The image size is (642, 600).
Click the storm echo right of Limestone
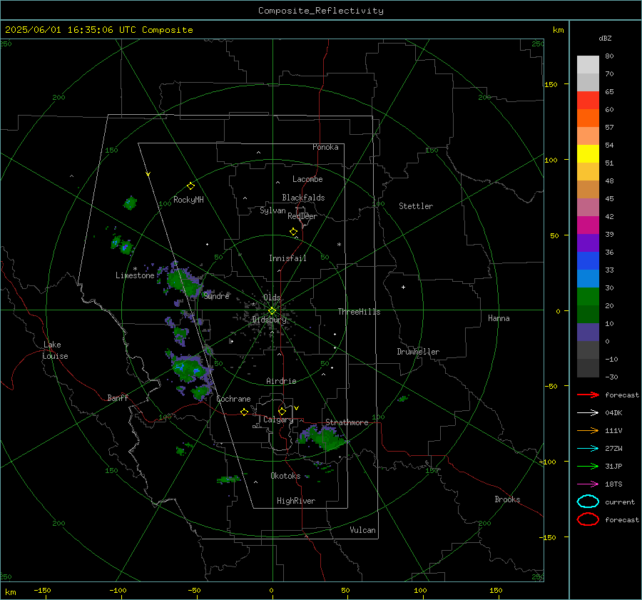pos(183,281)
